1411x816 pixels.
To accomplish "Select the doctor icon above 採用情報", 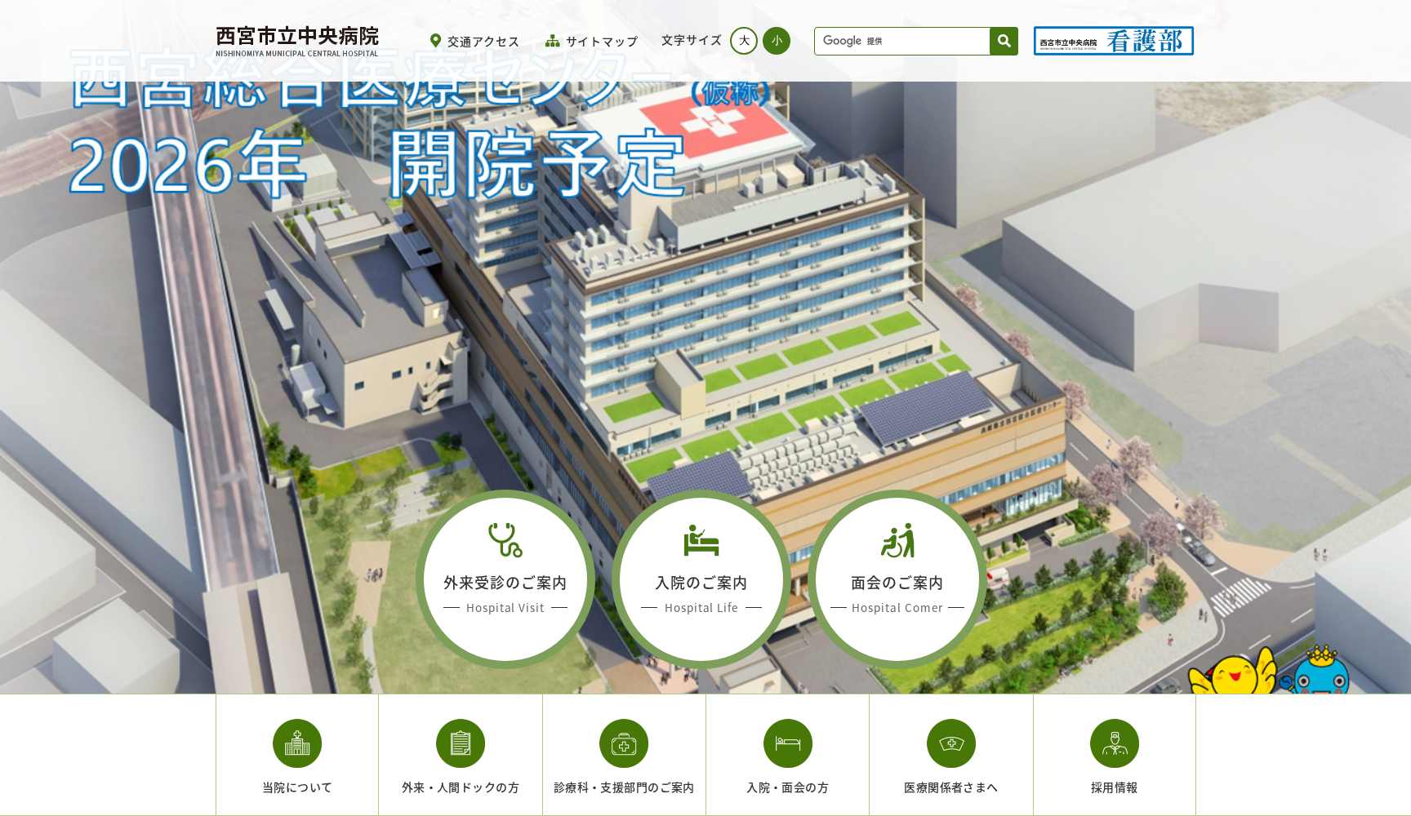I will (1114, 743).
